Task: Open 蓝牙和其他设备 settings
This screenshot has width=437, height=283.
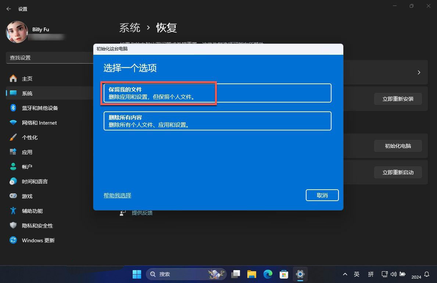Action: (40, 108)
